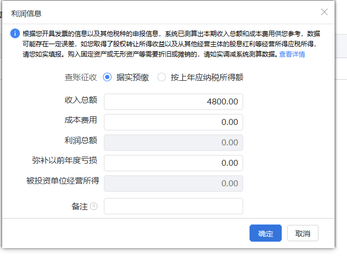Click into the 成本费用 amount field

coord(173,122)
